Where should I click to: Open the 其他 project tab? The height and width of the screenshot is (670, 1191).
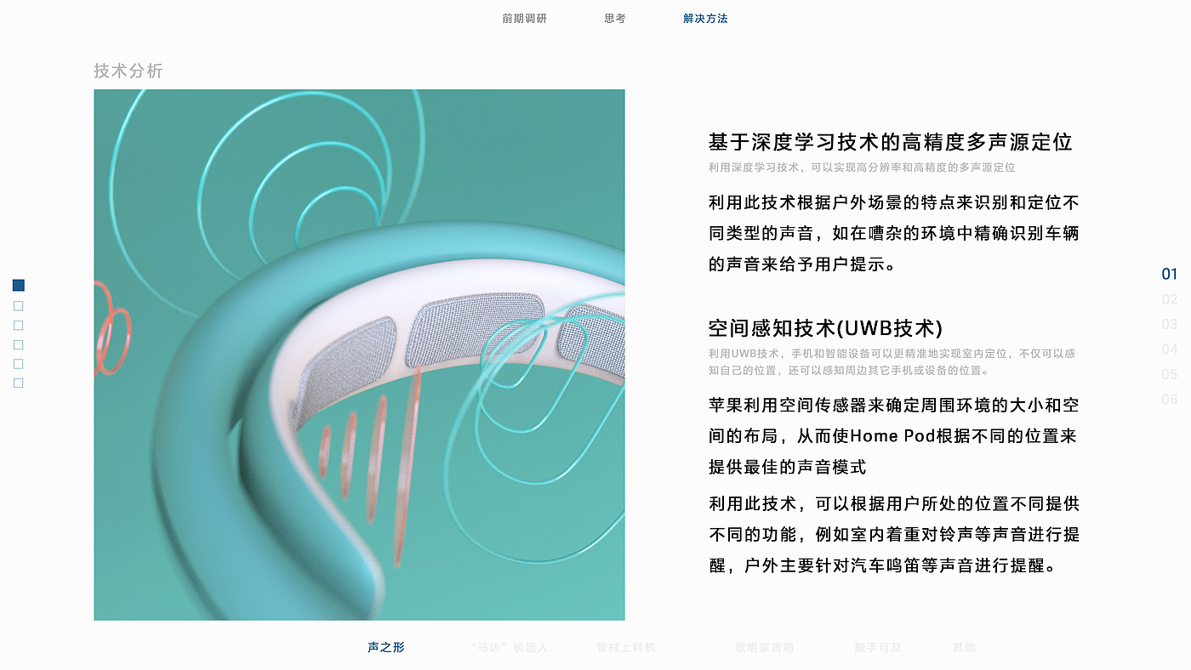click(964, 647)
